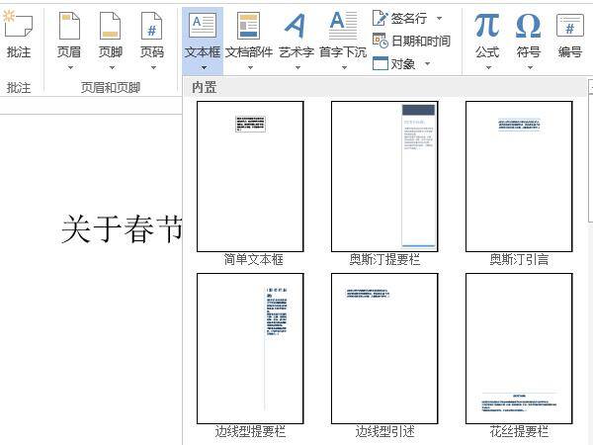Image resolution: width=593 pixels, height=445 pixels.
Task: Click the 边线型提要栏 label
Action: 250,431
